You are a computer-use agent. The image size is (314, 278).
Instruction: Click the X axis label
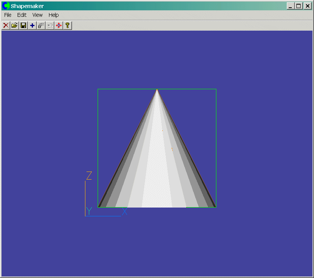coord(124,211)
